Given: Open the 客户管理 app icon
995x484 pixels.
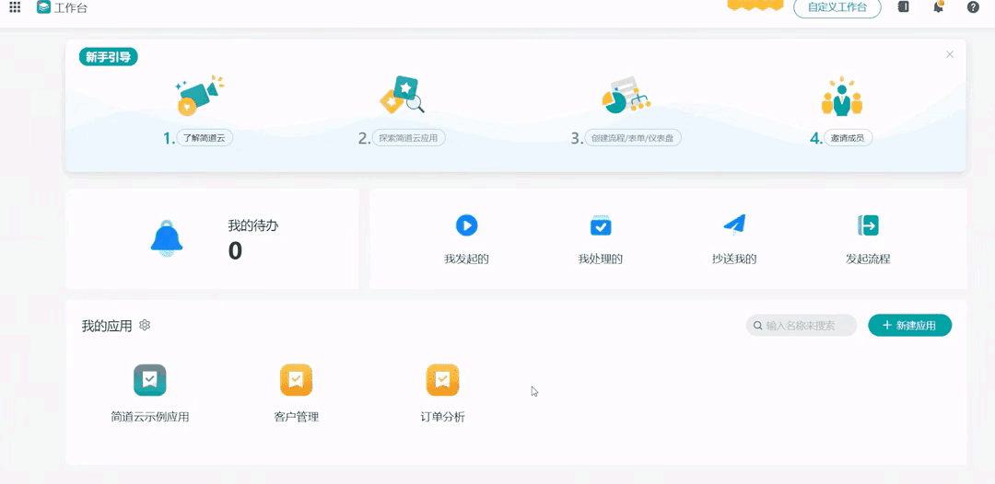Looking at the screenshot, I should pos(296,380).
